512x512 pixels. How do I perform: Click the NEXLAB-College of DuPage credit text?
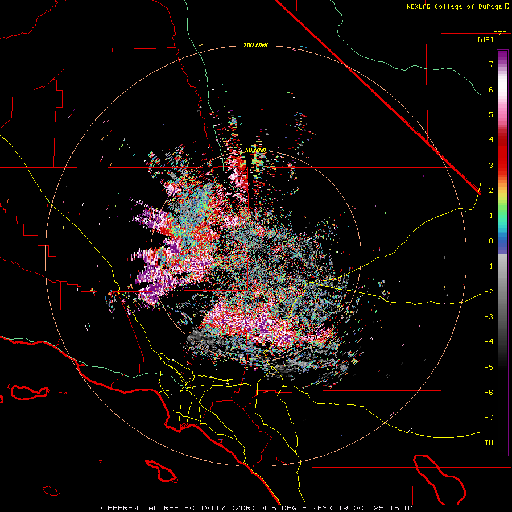457,6
